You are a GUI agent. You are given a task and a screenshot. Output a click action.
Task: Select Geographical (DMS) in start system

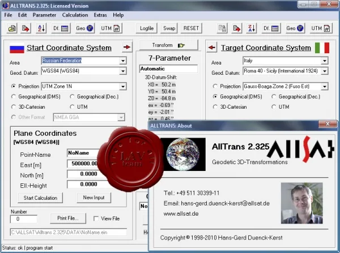tap(14, 97)
